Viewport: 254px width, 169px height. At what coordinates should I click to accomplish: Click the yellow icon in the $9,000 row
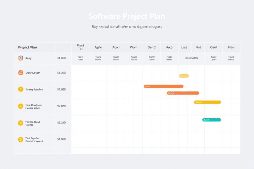tap(21, 106)
